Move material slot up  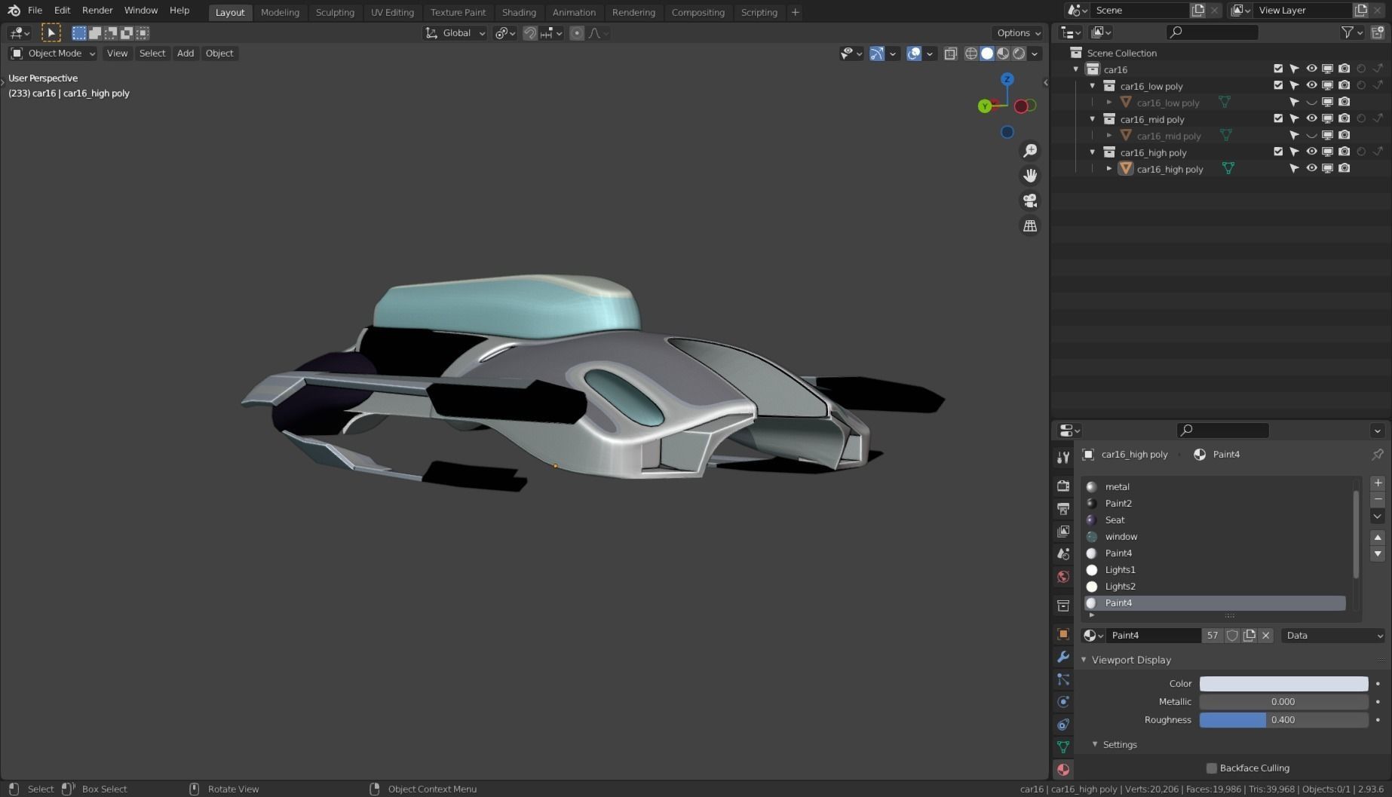[x=1378, y=537]
